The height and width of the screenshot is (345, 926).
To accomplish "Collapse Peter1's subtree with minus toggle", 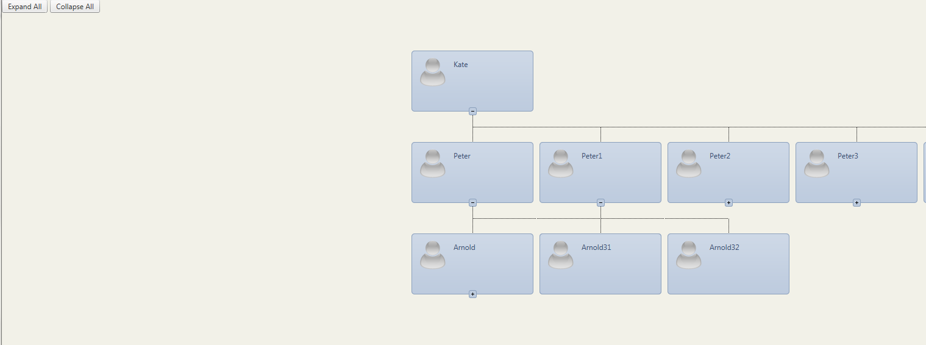I will pos(600,202).
